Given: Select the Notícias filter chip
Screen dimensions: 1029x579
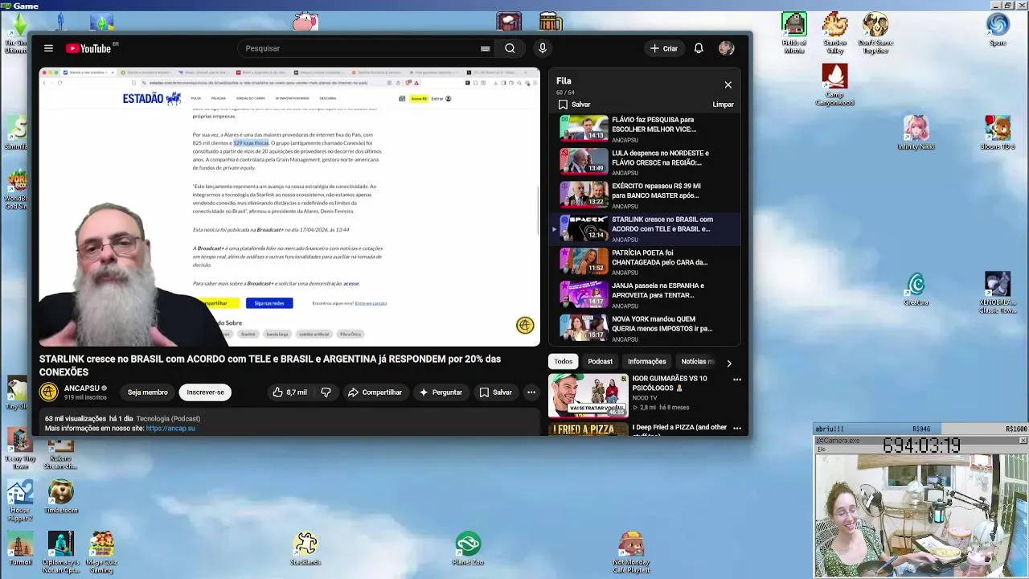Looking at the screenshot, I should 696,362.
